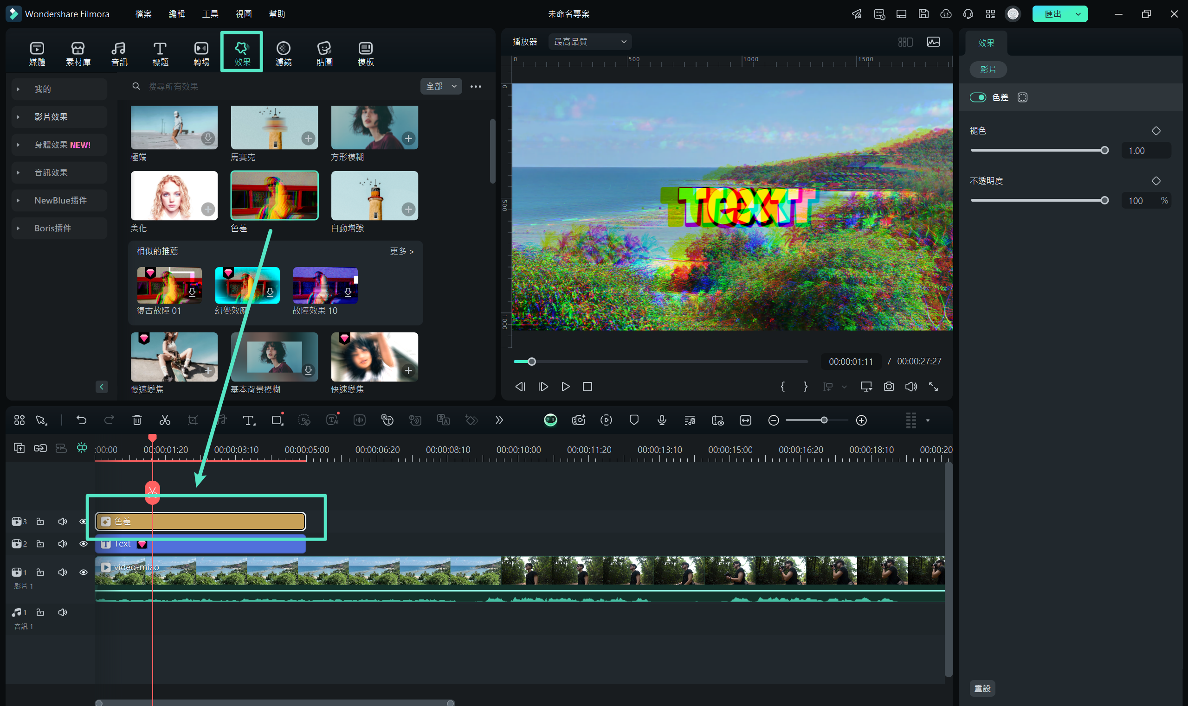The width and height of the screenshot is (1188, 706).
Task: Expand player to fullscreen
Action: (x=933, y=387)
